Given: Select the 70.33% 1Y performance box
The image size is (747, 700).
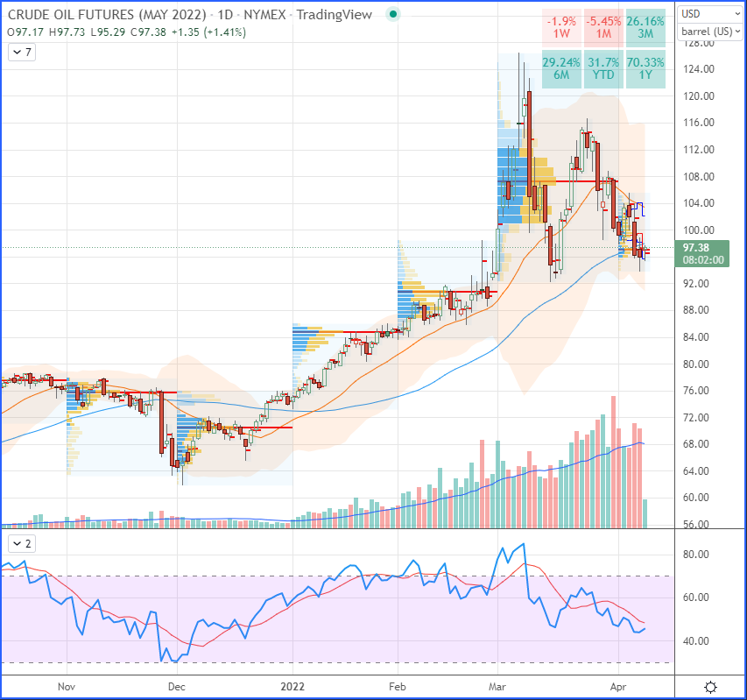Looking at the screenshot, I should 645,69.
